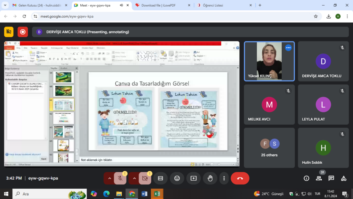The width and height of the screenshot is (353, 199).
Task: Open the 25 others participants tile
Action: (x=269, y=149)
